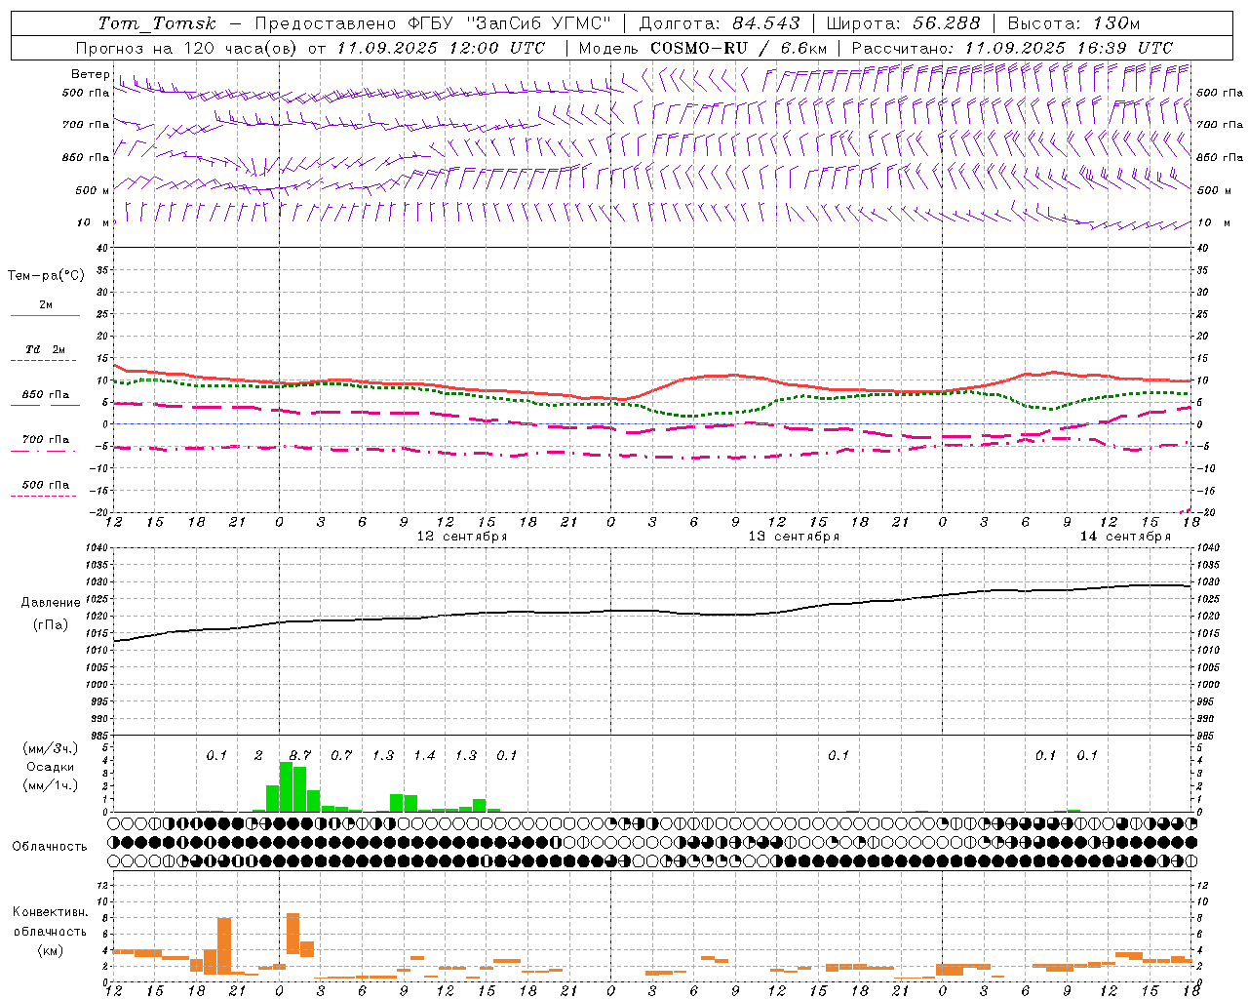Click the model name COSMO-RU / 6.6км

click(x=739, y=48)
